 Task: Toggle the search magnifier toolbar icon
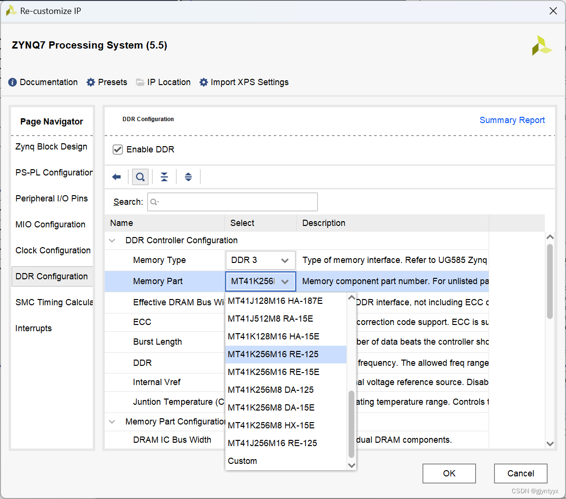point(140,177)
